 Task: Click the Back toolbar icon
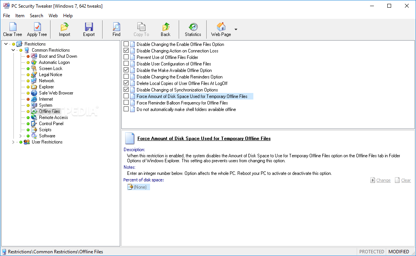pos(166,27)
